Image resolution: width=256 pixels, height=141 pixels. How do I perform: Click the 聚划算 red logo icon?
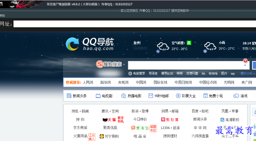pyautogui.click(x=163, y=119)
